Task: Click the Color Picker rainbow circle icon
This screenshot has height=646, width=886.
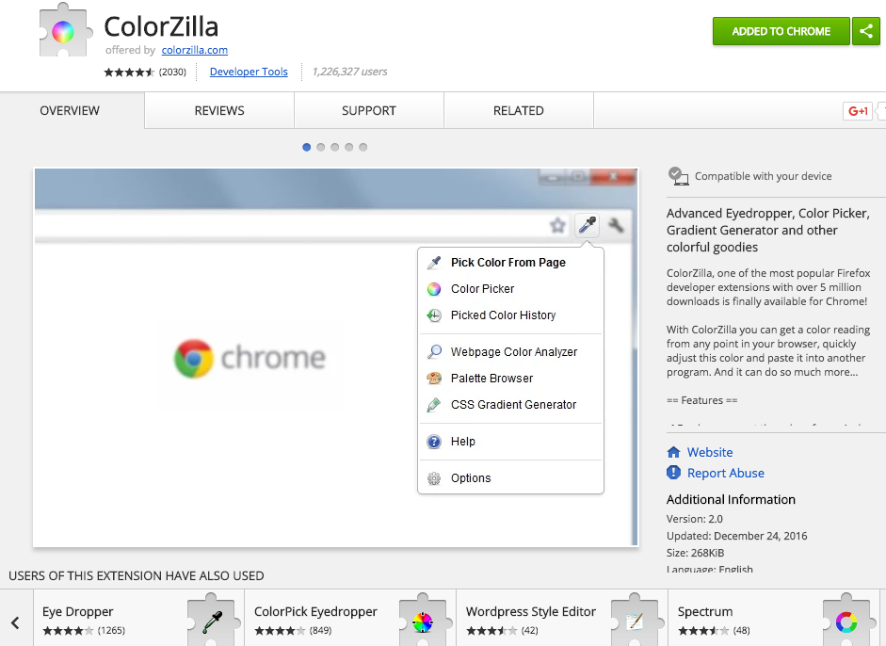Action: click(434, 289)
